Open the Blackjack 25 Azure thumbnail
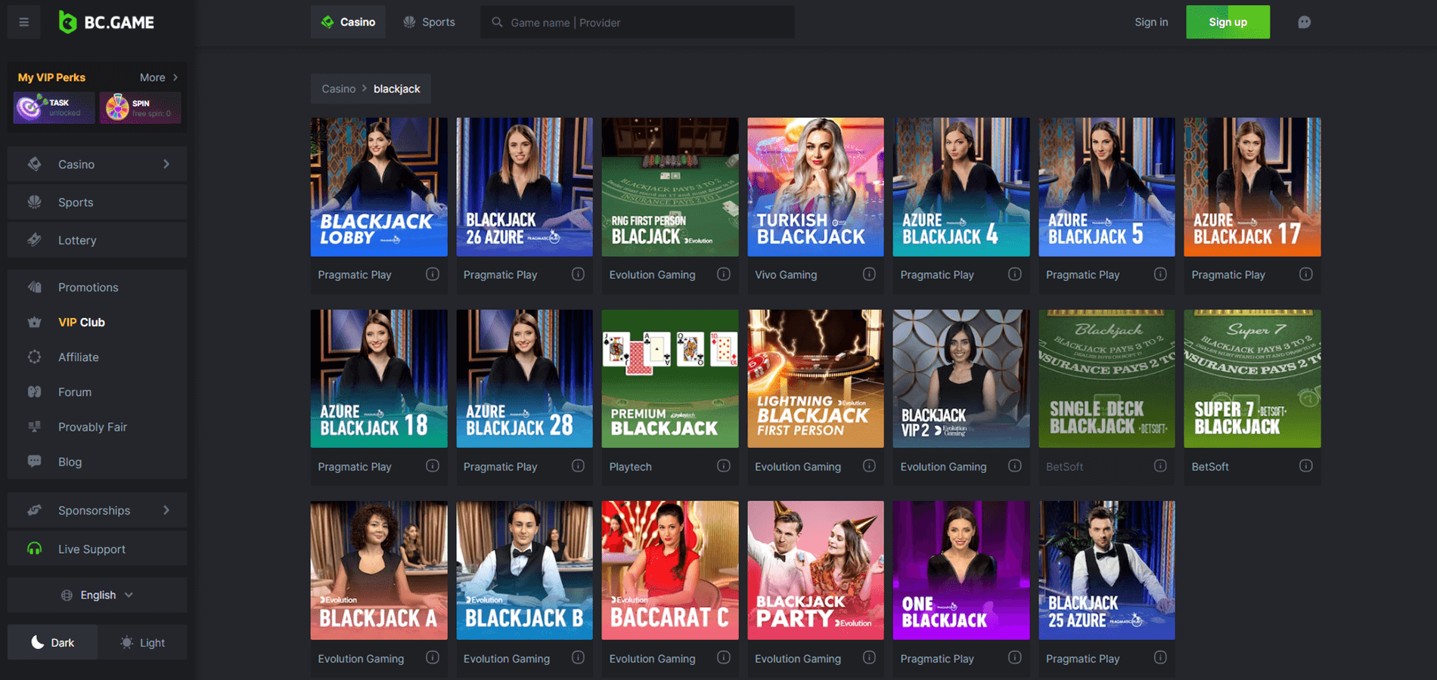The image size is (1437, 680). pos(1106,570)
